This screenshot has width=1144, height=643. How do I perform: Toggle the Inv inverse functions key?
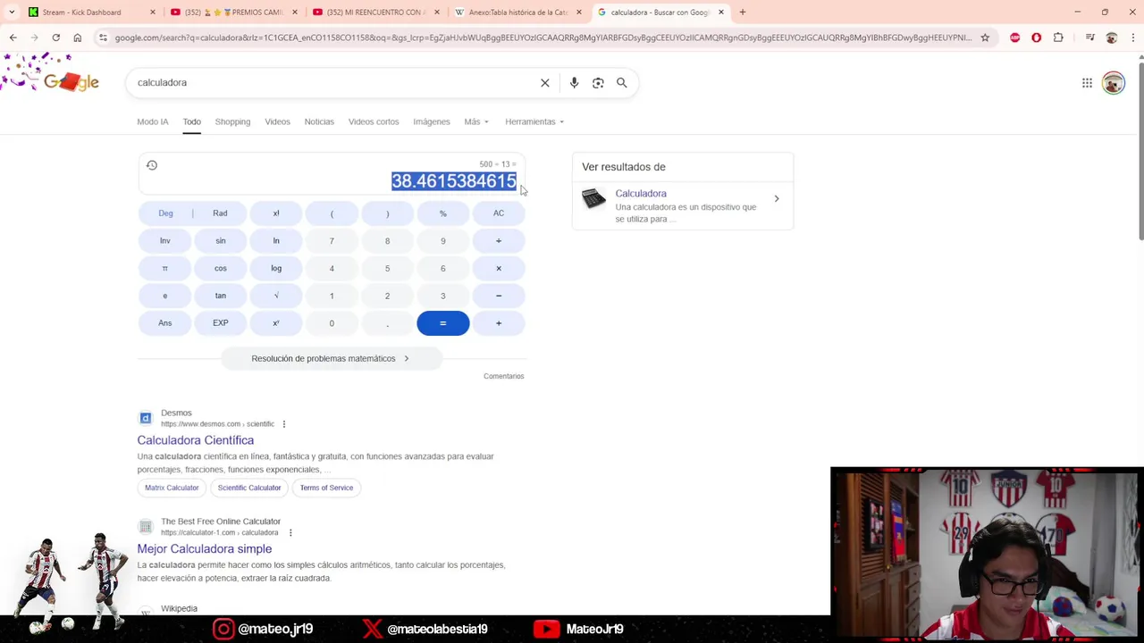coord(165,241)
